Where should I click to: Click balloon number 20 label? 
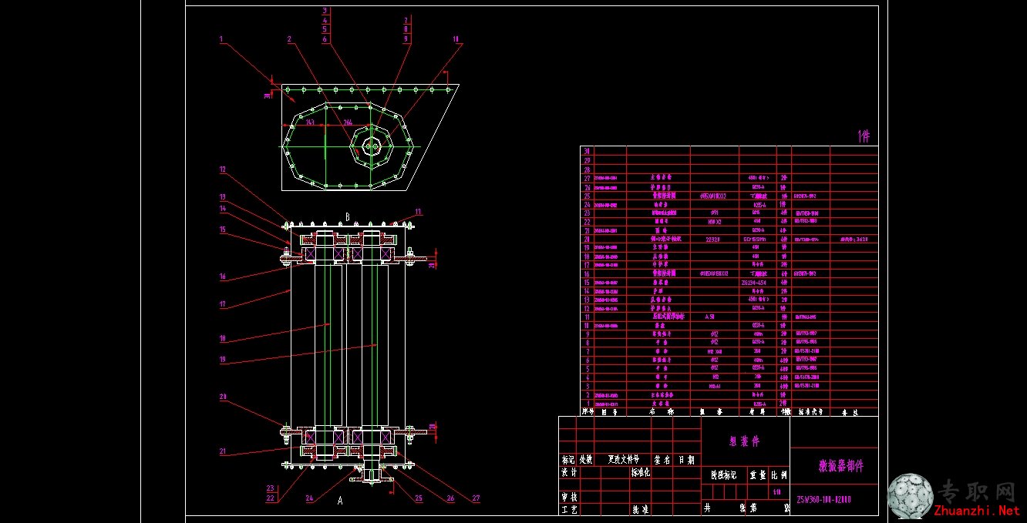pos(222,397)
